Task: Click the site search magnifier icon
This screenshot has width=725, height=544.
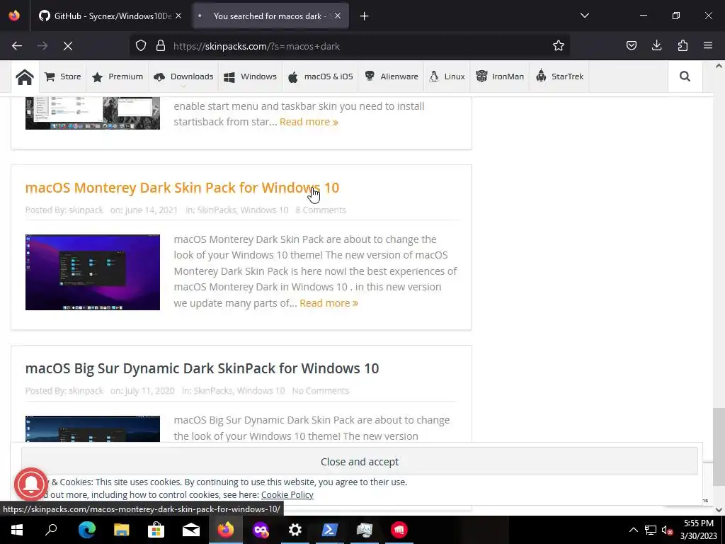Action: pos(685,76)
